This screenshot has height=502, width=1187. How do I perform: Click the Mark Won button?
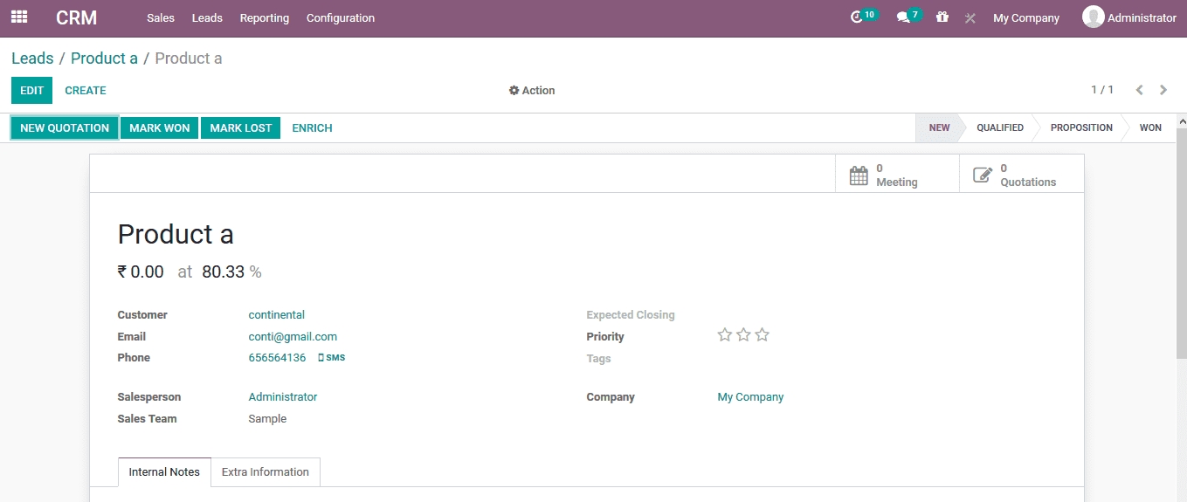click(160, 128)
